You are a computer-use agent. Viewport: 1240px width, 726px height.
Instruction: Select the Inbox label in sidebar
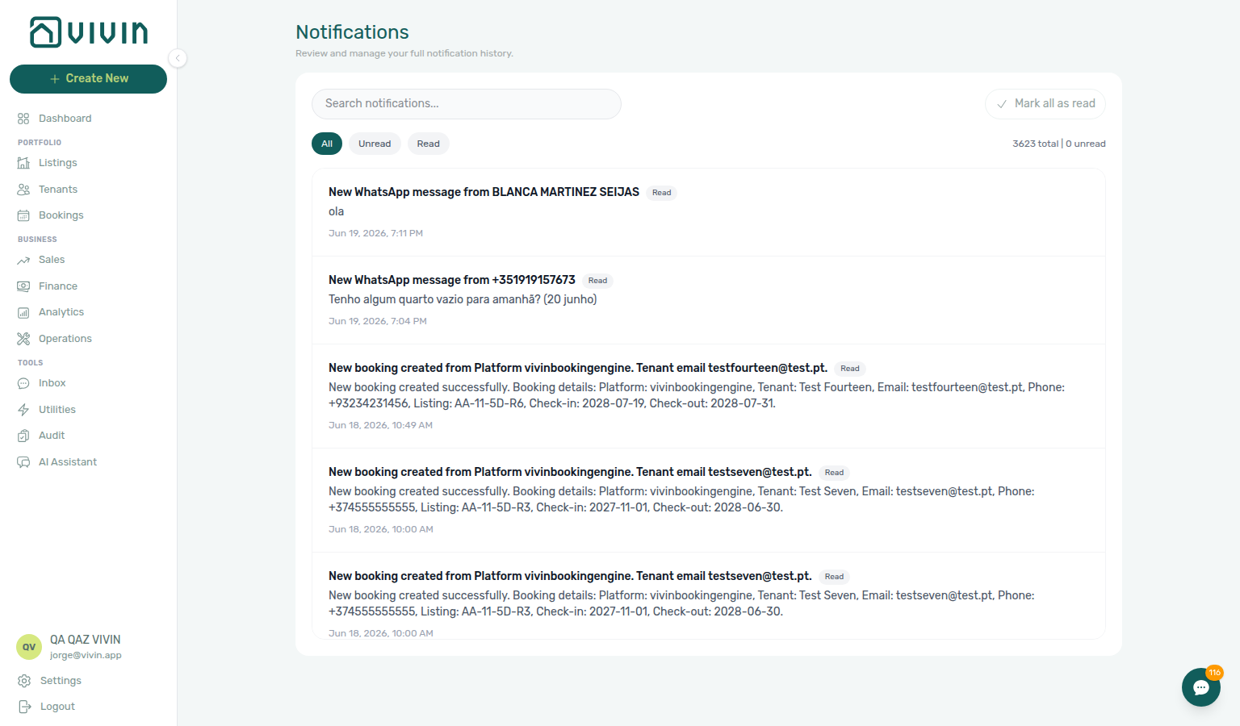point(52,383)
